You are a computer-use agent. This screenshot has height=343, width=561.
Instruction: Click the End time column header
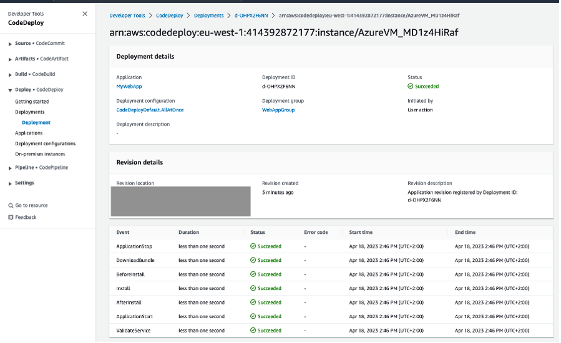pos(465,233)
